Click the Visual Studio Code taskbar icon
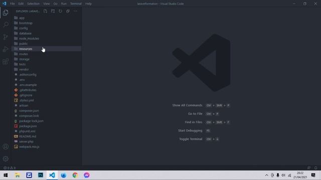Viewport: 321px width, 180px height. pos(52,175)
